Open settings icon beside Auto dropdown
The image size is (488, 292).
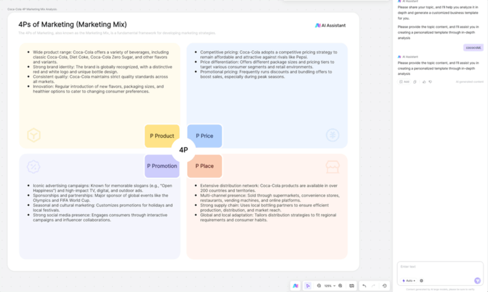point(421,280)
